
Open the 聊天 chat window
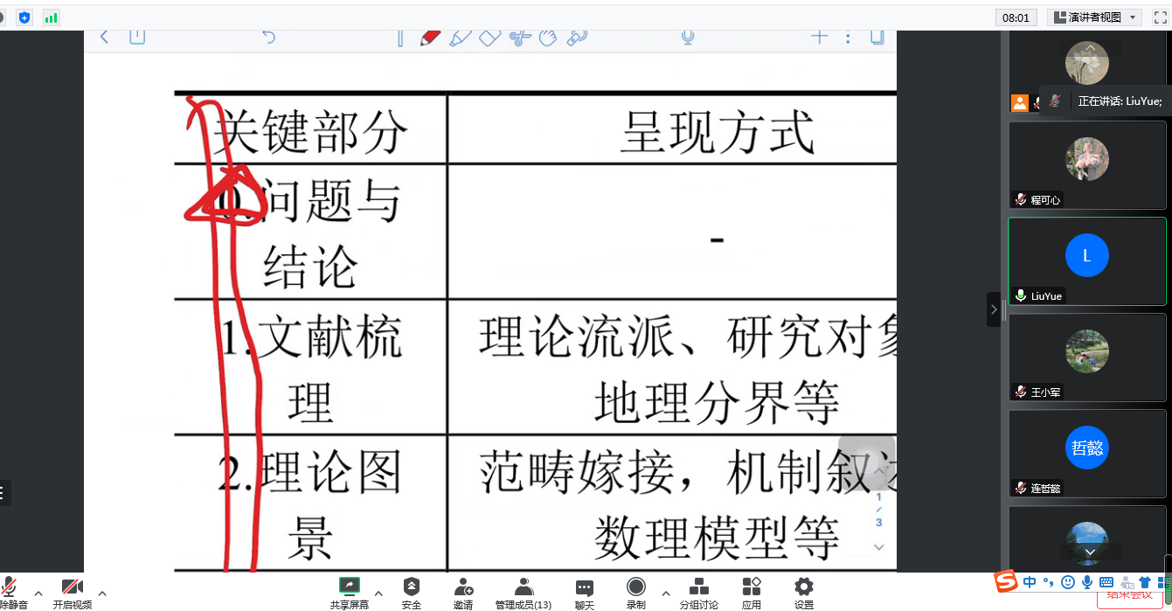coord(585,593)
